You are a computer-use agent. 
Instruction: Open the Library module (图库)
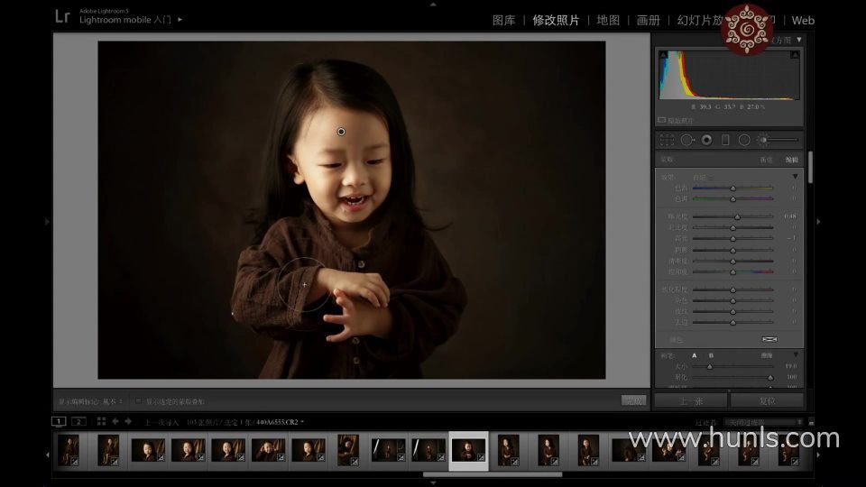(503, 21)
